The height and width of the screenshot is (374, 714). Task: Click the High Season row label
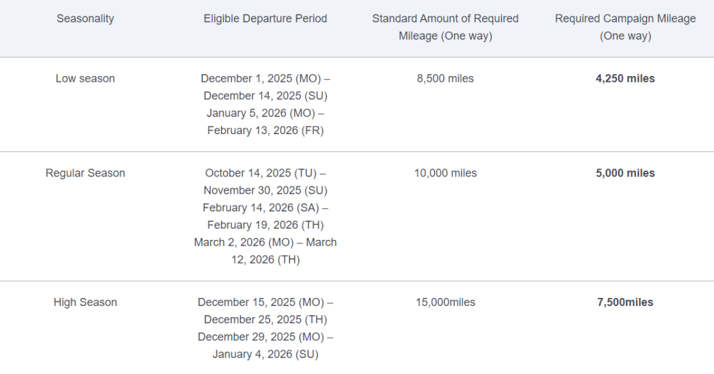click(85, 302)
